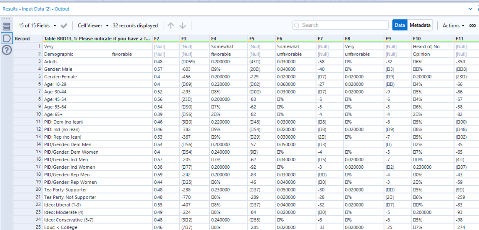Click the Record column header

(28, 39)
